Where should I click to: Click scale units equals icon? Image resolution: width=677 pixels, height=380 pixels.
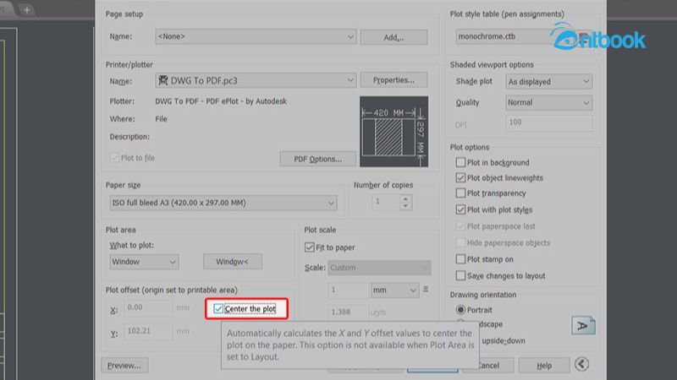pos(426,289)
